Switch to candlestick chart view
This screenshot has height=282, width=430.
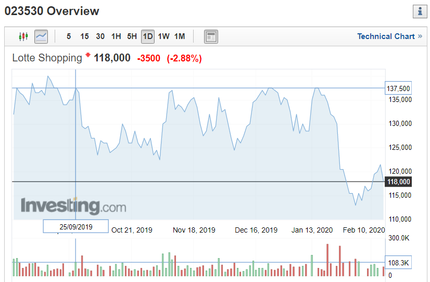click(23, 36)
